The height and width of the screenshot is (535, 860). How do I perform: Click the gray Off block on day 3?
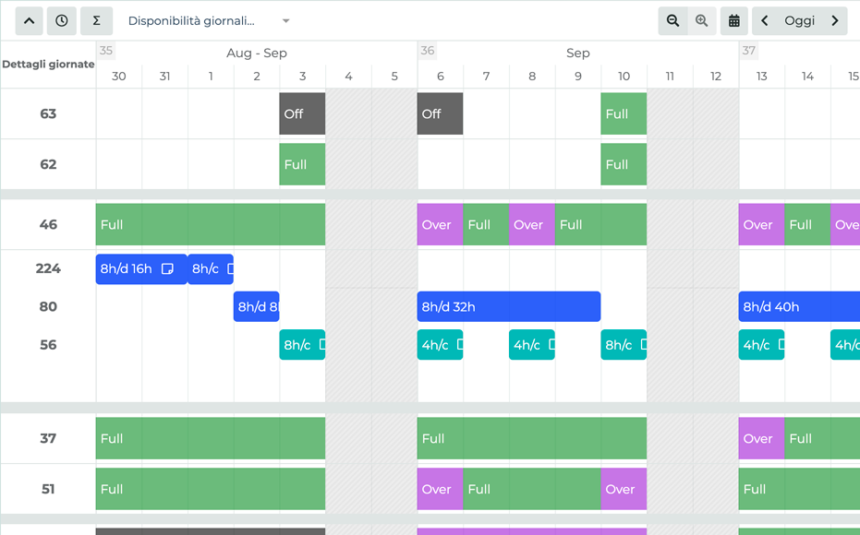(302, 114)
